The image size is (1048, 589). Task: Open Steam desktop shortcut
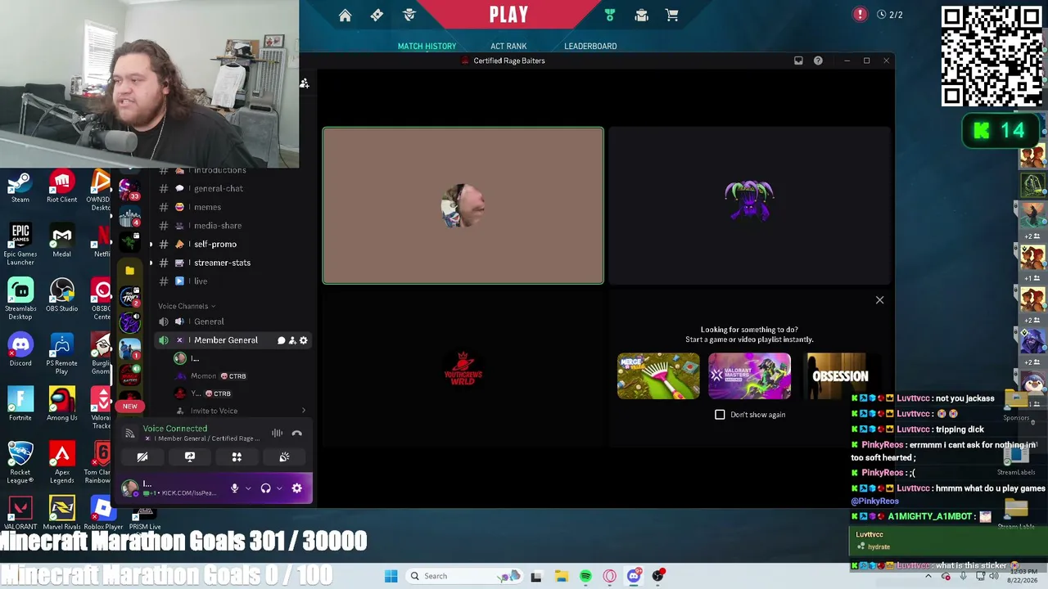coord(20,187)
